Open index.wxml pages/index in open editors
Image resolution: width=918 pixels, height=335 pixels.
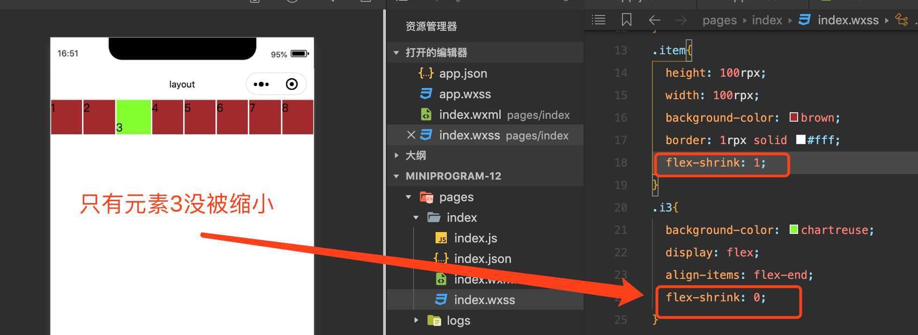click(x=485, y=115)
